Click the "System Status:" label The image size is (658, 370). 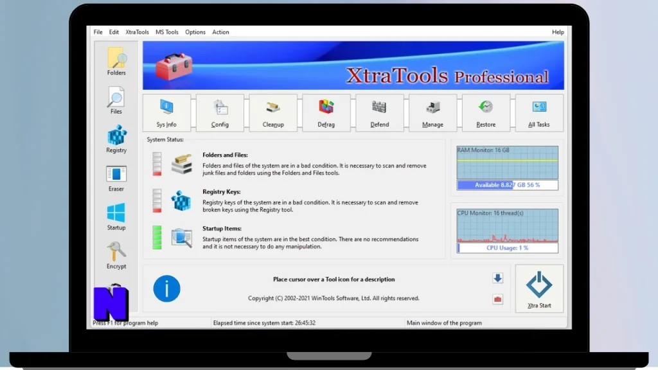[x=165, y=139]
